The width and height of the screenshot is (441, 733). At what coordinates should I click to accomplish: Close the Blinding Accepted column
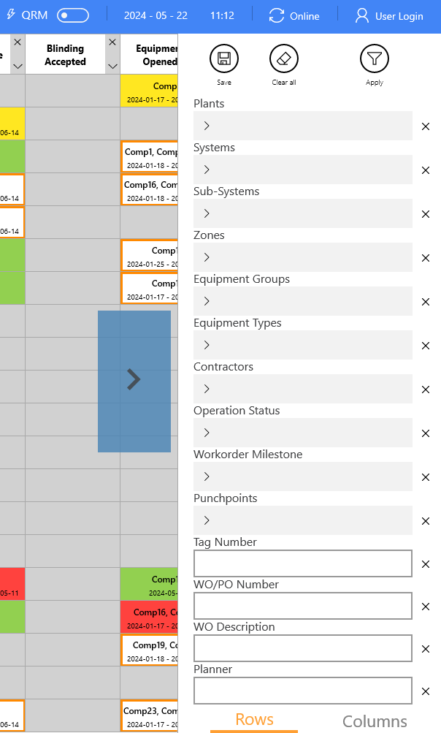coord(112,42)
